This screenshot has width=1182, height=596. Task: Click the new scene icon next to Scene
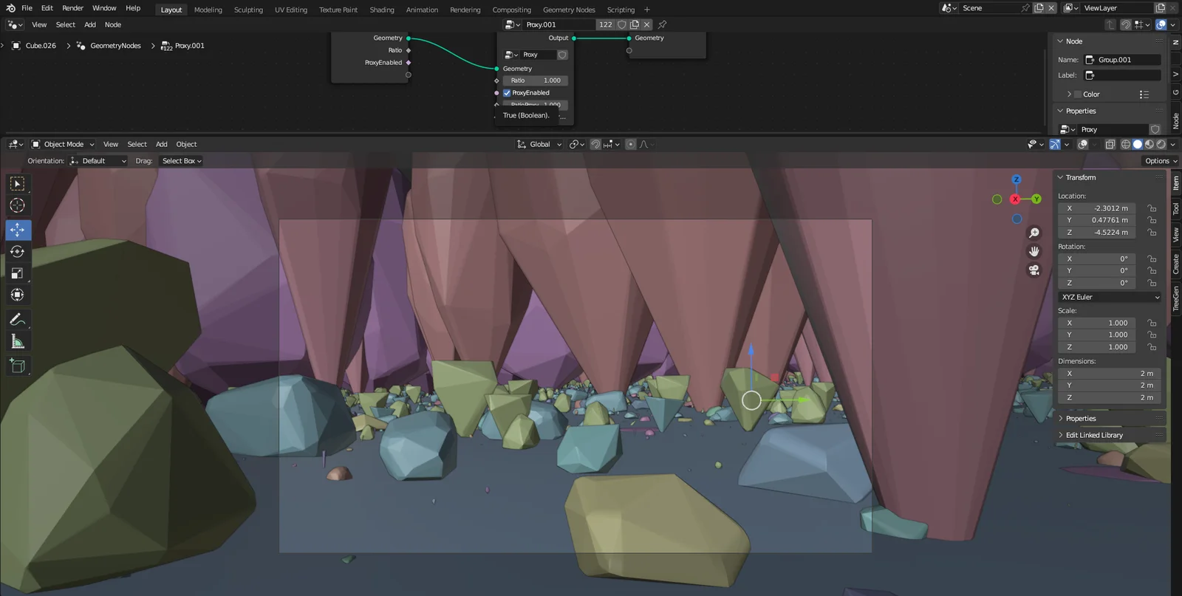[1039, 8]
